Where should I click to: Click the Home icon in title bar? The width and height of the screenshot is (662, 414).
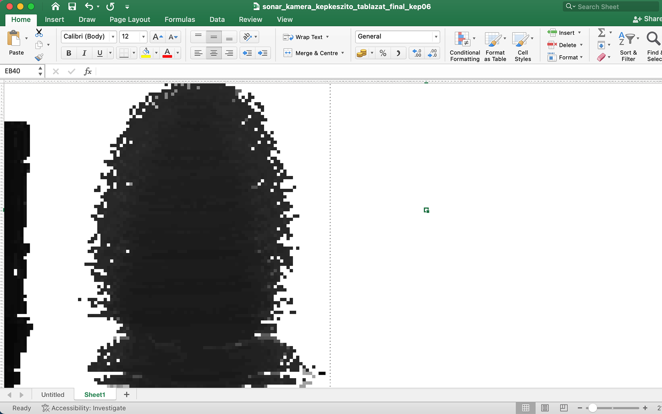[x=55, y=7]
